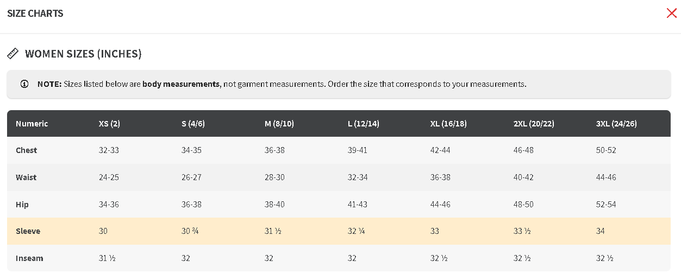Select the 3XL (24/26) column header

pyautogui.click(x=616, y=124)
